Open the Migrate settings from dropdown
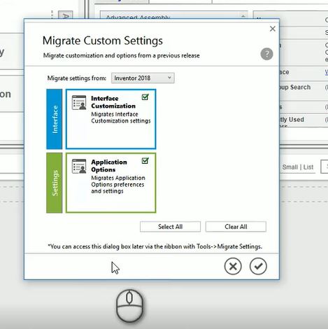The width and height of the screenshot is (328, 329). click(x=143, y=78)
